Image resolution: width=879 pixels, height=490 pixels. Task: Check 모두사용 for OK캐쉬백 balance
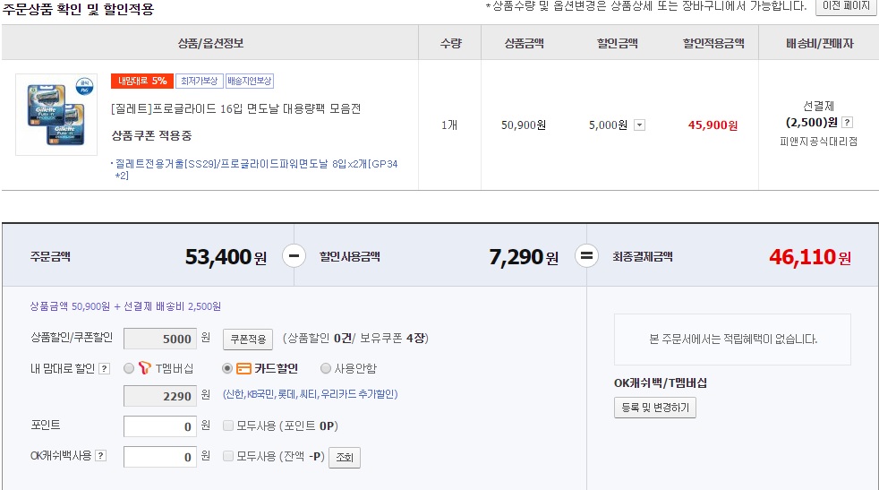(x=228, y=456)
